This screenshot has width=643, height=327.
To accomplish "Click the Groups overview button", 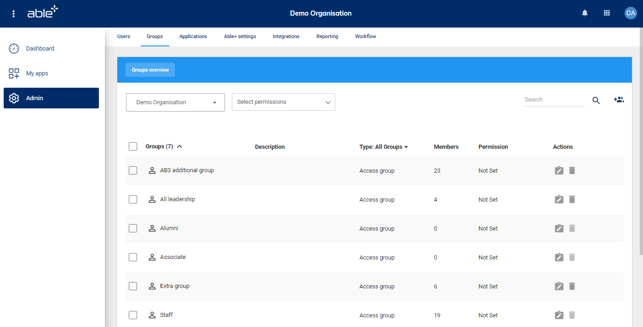I will click(150, 70).
